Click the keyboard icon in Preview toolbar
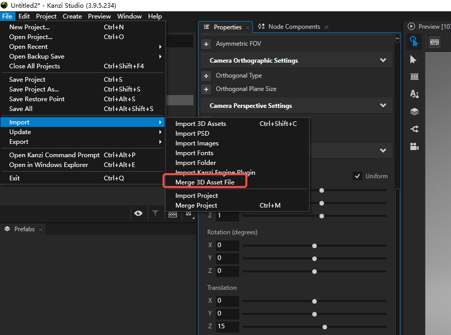Viewport: 451px width, 335px height. (x=435, y=42)
